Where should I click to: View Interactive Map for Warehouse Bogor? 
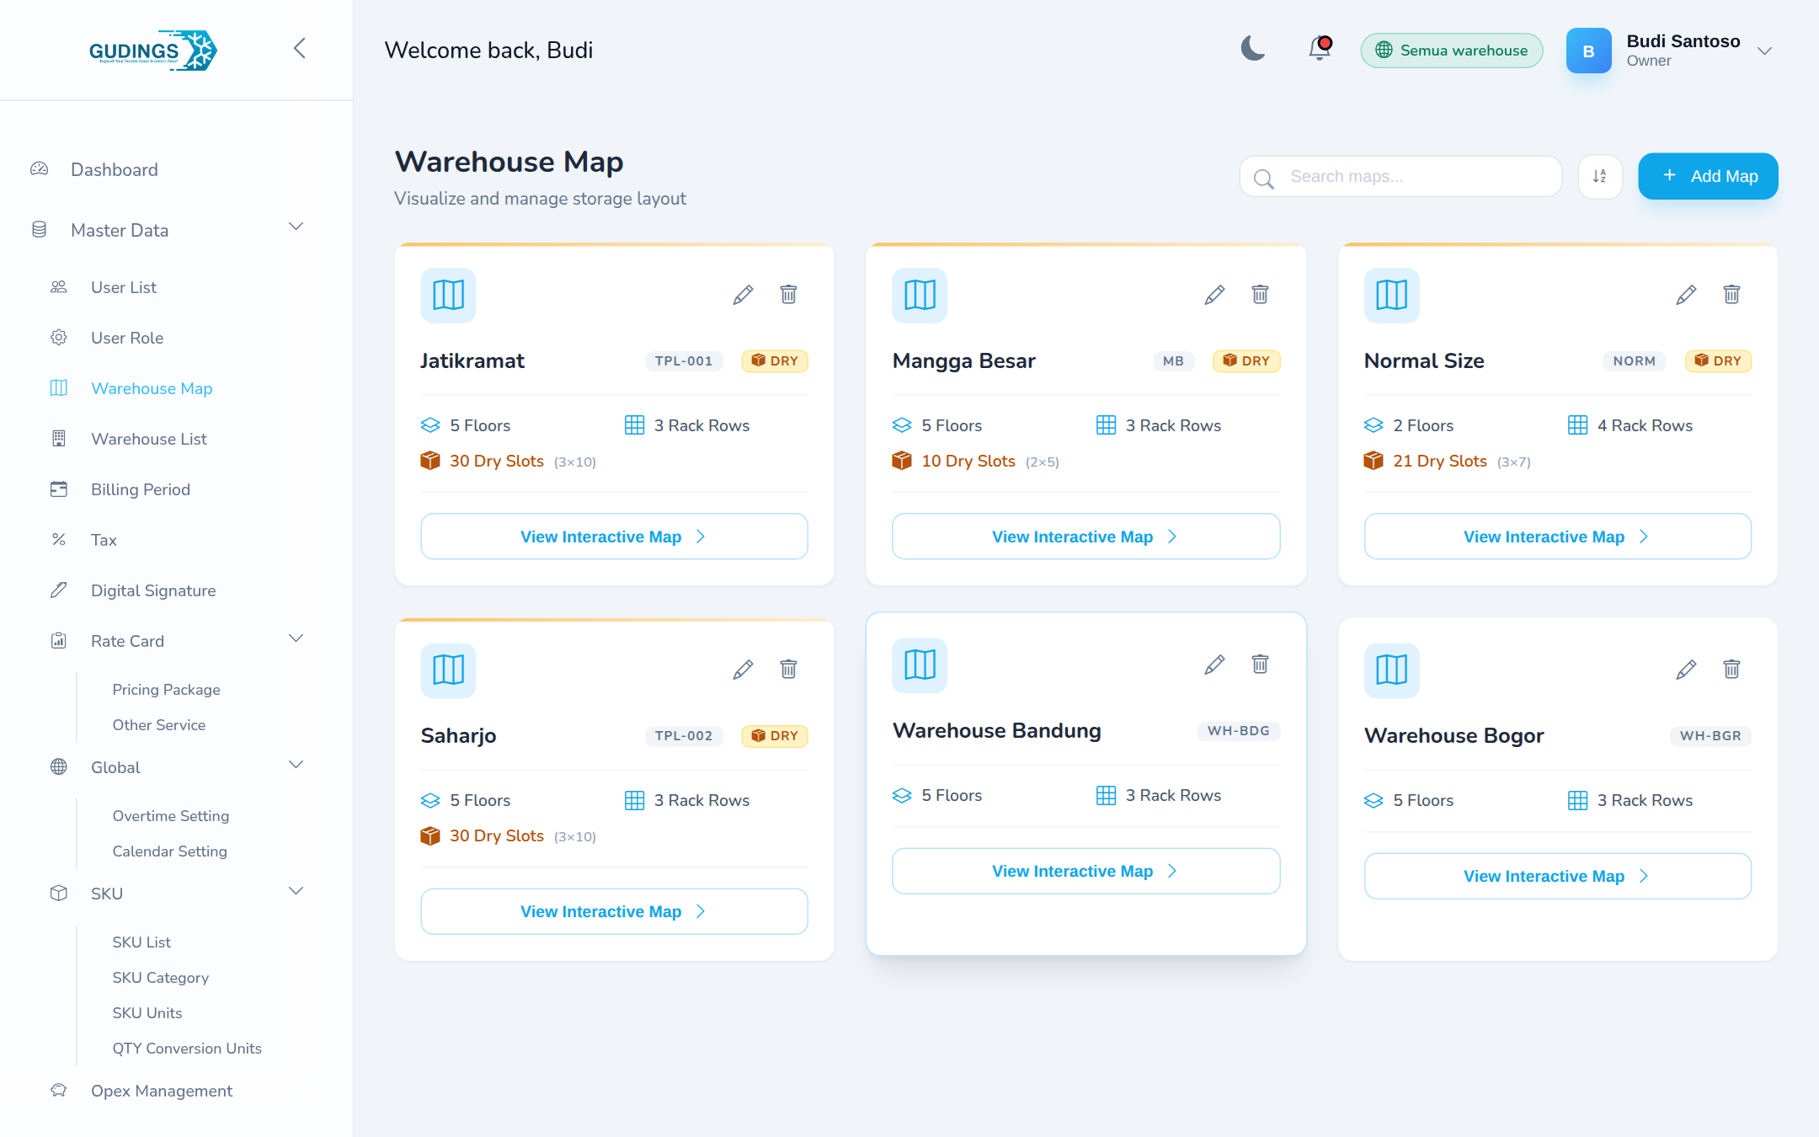click(x=1557, y=876)
